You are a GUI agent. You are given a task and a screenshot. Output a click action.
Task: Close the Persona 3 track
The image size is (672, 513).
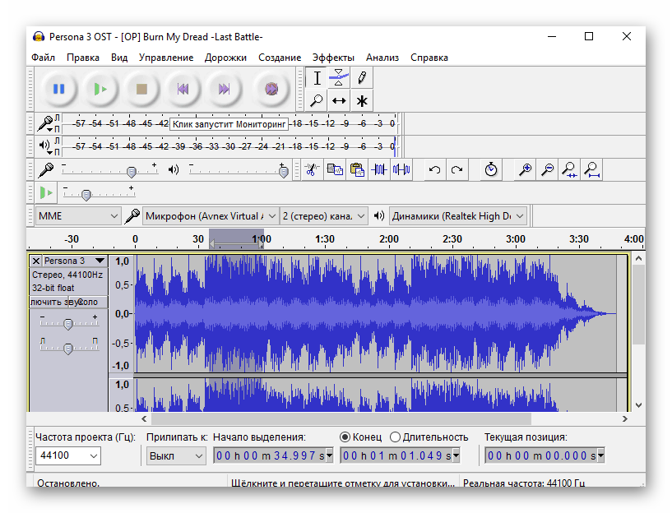coord(35,261)
